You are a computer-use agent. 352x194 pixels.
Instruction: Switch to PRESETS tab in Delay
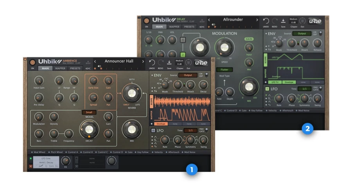click(x=189, y=26)
